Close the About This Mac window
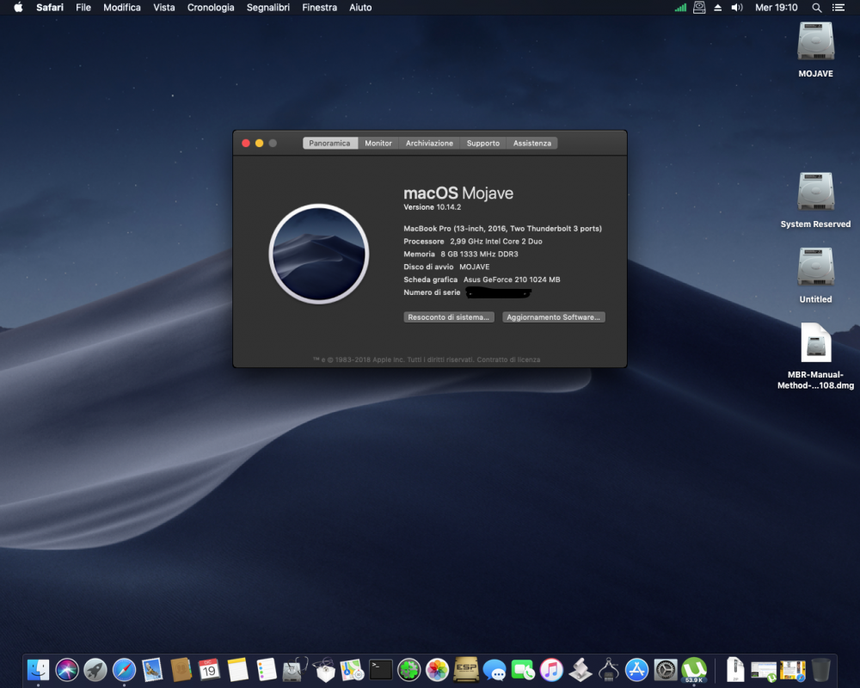860x688 pixels. (x=246, y=144)
